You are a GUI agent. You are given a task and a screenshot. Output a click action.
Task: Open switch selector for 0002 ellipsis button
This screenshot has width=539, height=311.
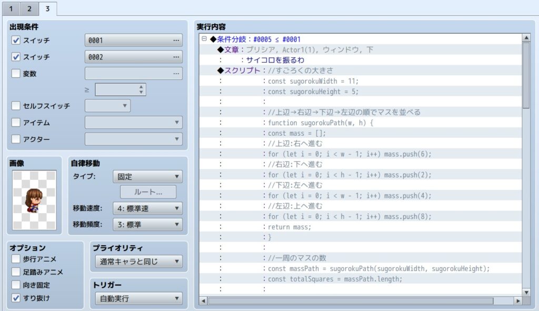pyautogui.click(x=176, y=57)
